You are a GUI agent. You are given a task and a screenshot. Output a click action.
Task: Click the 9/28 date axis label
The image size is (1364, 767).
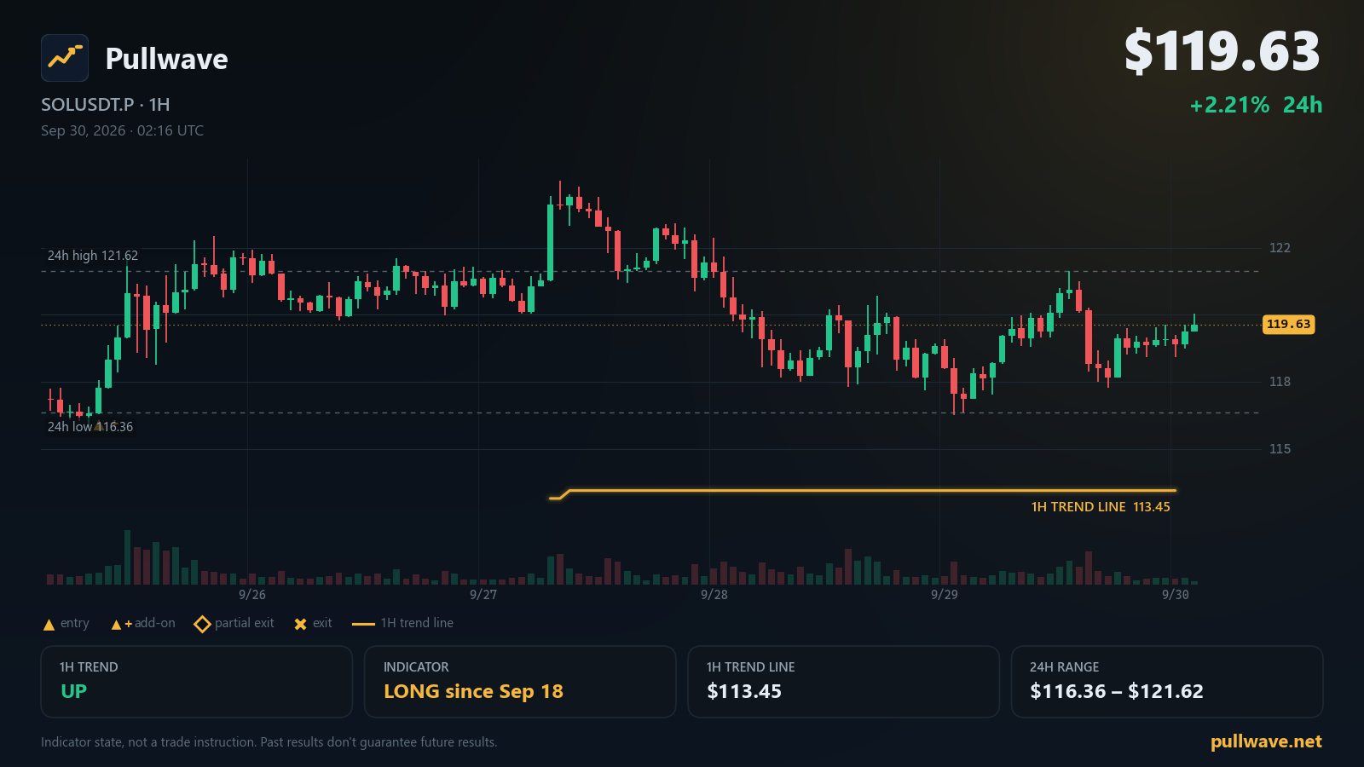(x=714, y=595)
